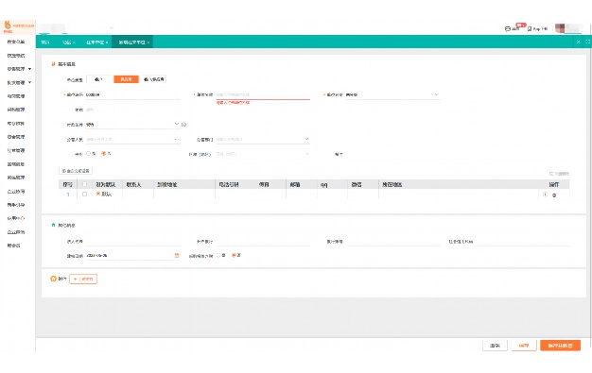The image size is (592, 373).
Task: Click the 所在地区 column header
Action: click(392, 184)
